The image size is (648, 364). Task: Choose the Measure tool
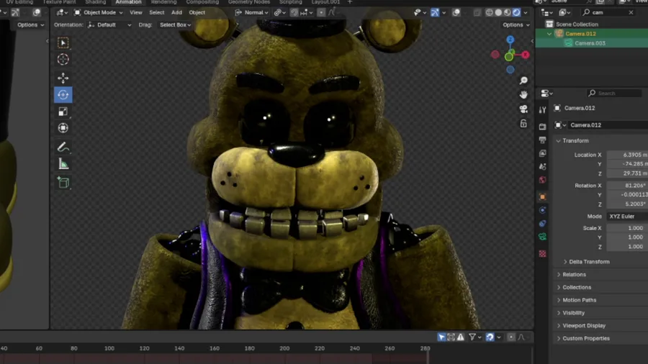[x=63, y=165]
